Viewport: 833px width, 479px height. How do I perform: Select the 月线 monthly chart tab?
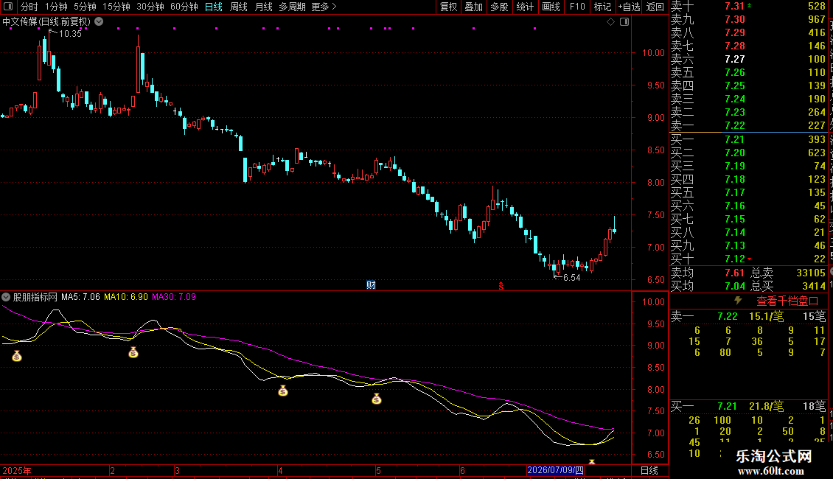coord(263,7)
